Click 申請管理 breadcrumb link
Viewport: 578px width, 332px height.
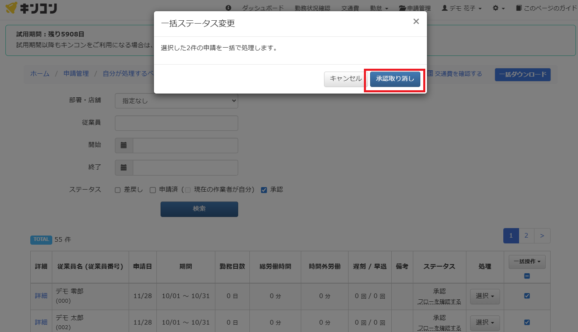pos(76,73)
